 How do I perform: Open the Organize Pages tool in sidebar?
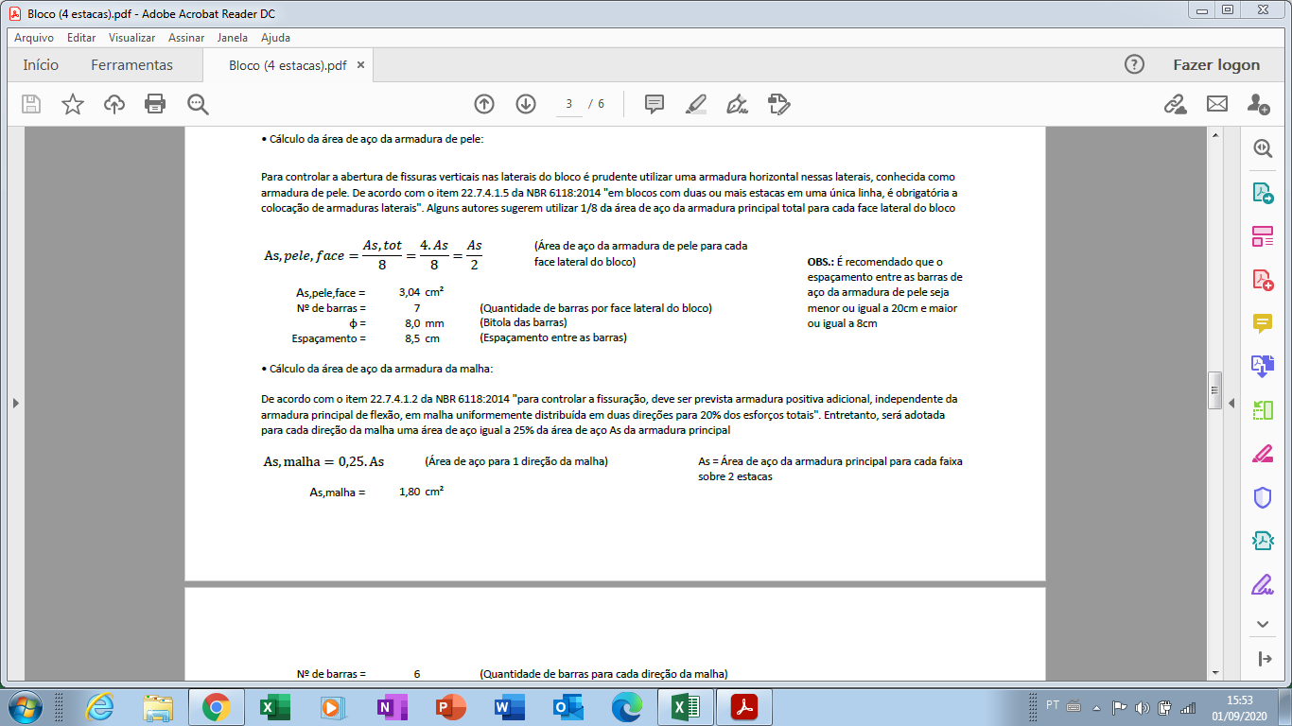point(1263,236)
